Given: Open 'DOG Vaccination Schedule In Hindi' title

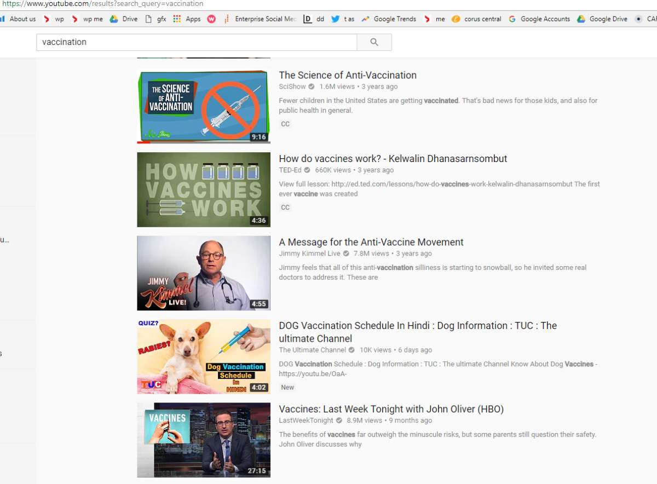Looking at the screenshot, I should (418, 332).
